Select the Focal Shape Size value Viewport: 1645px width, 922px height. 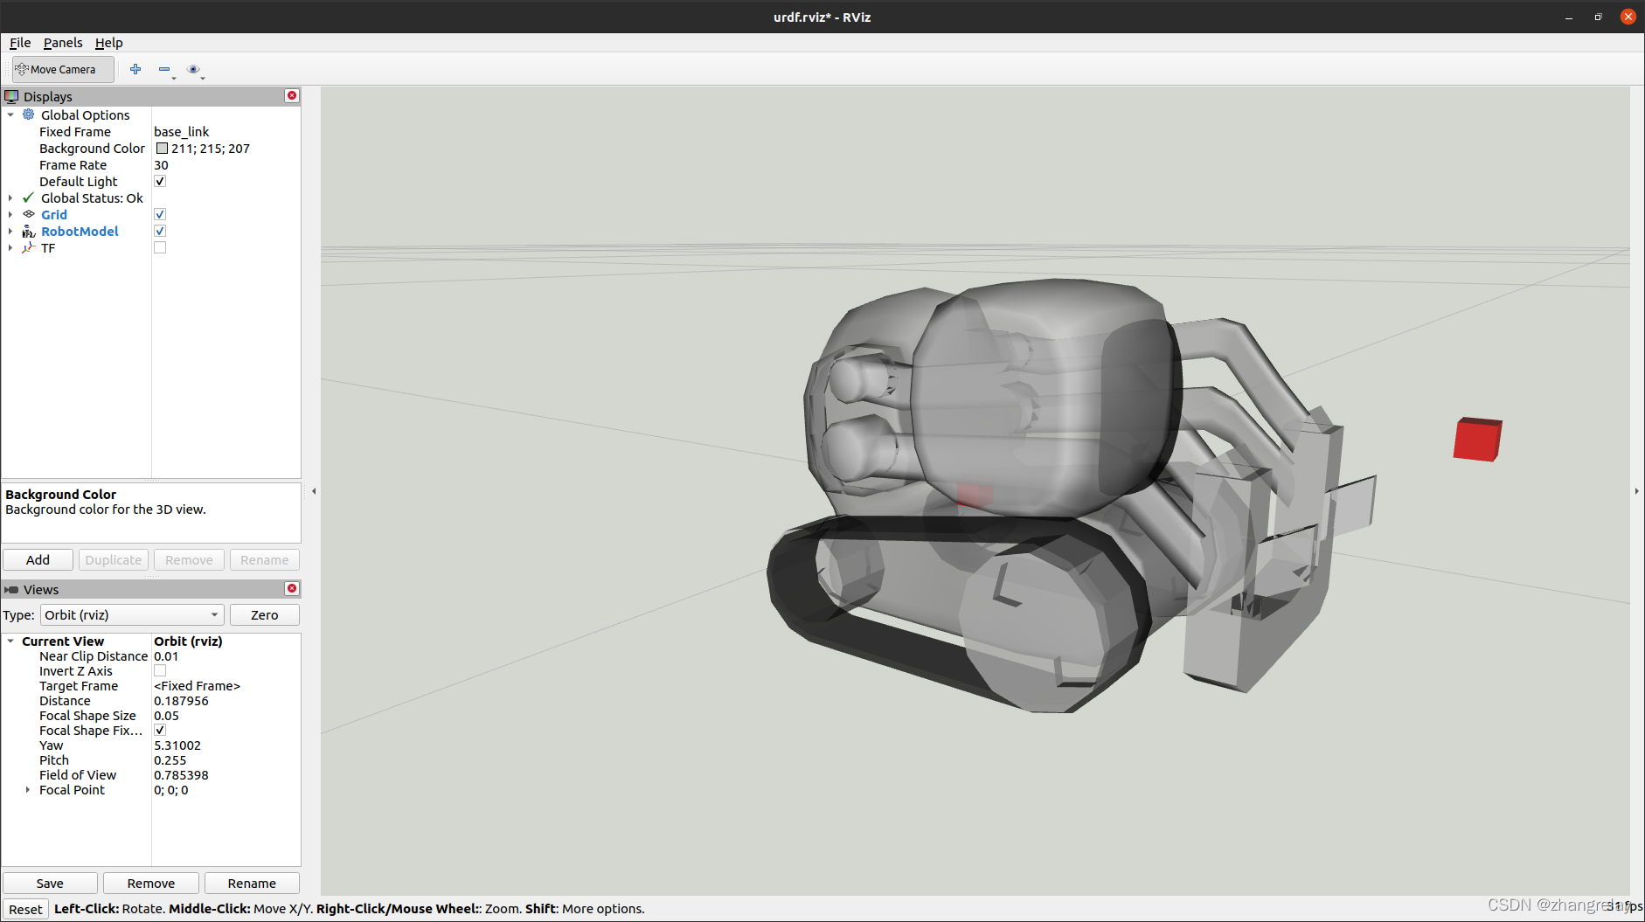[166, 715]
